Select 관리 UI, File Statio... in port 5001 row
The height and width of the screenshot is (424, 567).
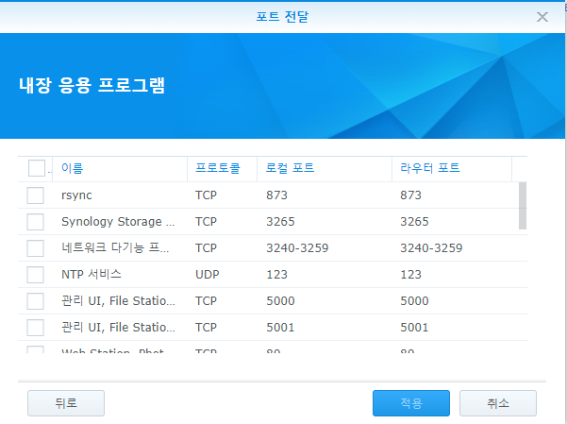click(118, 328)
